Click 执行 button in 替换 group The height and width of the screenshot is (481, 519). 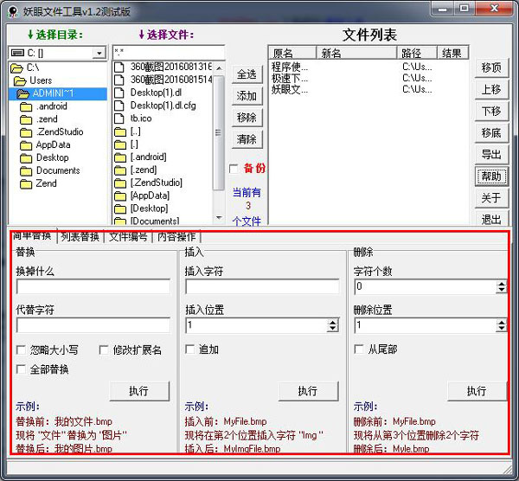[x=139, y=391]
